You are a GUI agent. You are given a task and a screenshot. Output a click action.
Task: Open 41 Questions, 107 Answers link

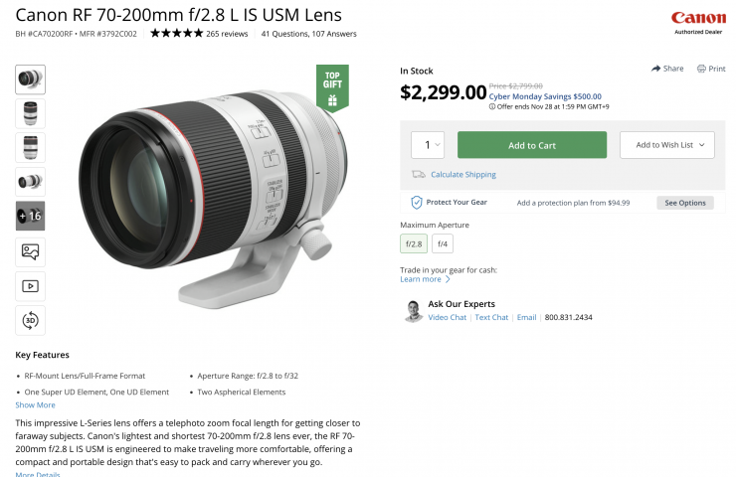tap(308, 34)
